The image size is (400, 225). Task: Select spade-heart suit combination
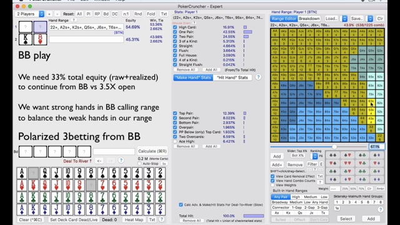(x=347, y=155)
